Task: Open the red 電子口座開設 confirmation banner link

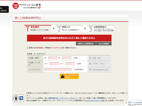Action: click(69, 38)
